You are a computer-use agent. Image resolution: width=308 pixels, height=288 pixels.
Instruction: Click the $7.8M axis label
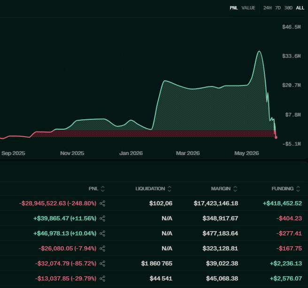[293, 115]
